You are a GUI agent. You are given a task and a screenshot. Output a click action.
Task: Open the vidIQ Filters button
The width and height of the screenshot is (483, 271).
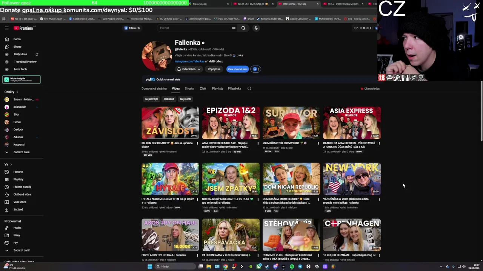(132, 28)
